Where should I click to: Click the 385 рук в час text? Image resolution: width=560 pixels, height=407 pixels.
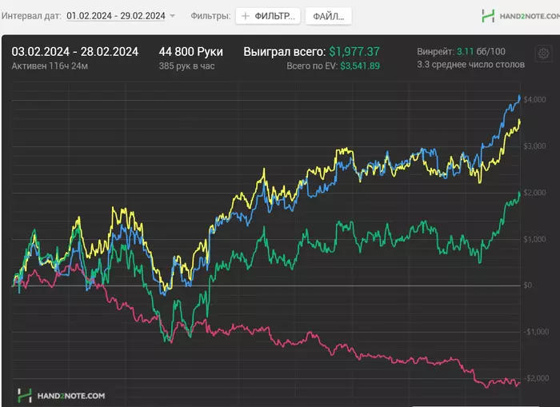pos(186,66)
